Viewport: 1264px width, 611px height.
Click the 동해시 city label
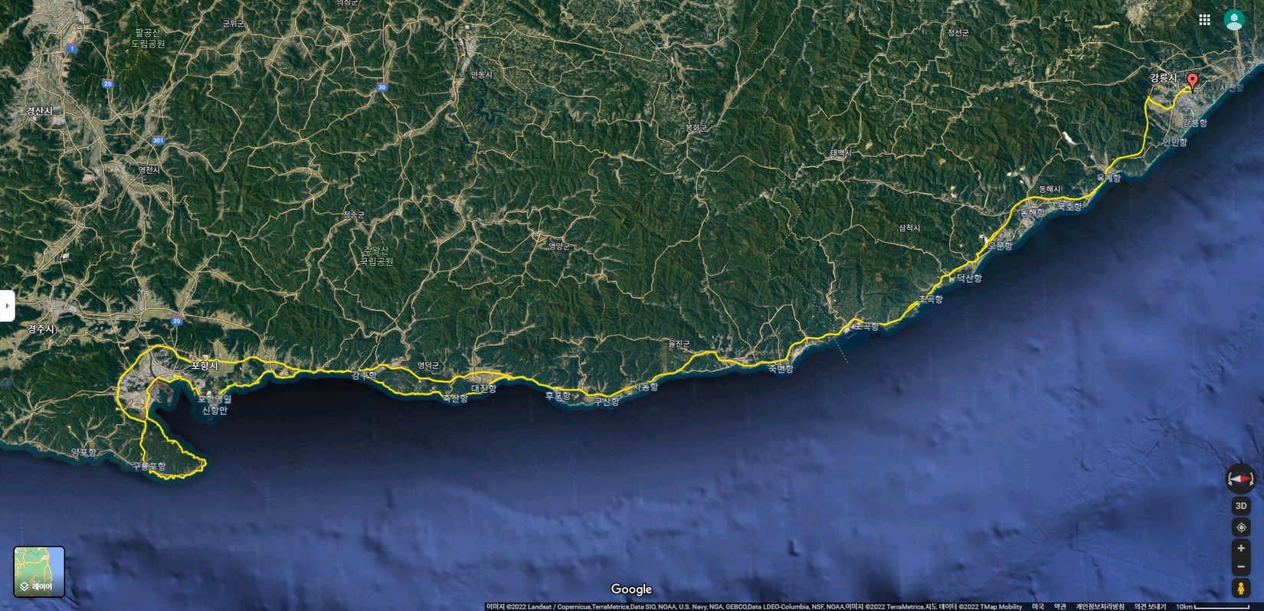point(1050,189)
